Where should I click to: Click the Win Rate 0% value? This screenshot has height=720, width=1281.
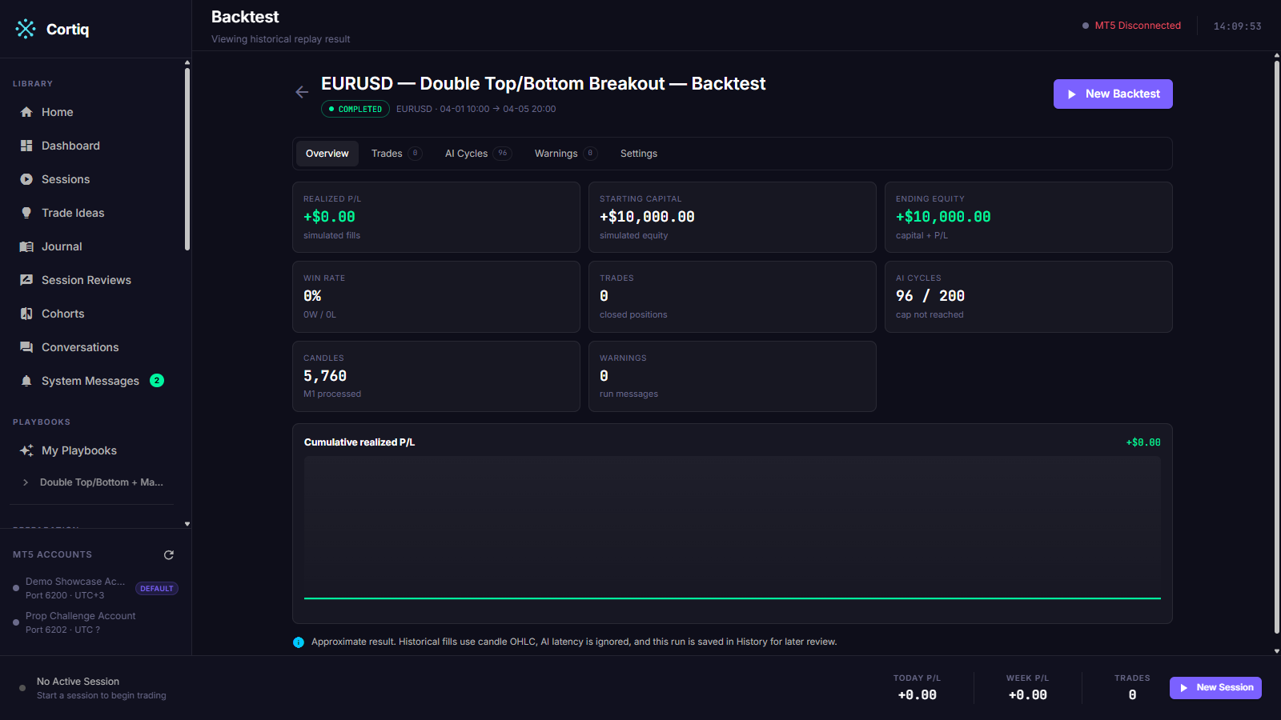click(x=312, y=296)
